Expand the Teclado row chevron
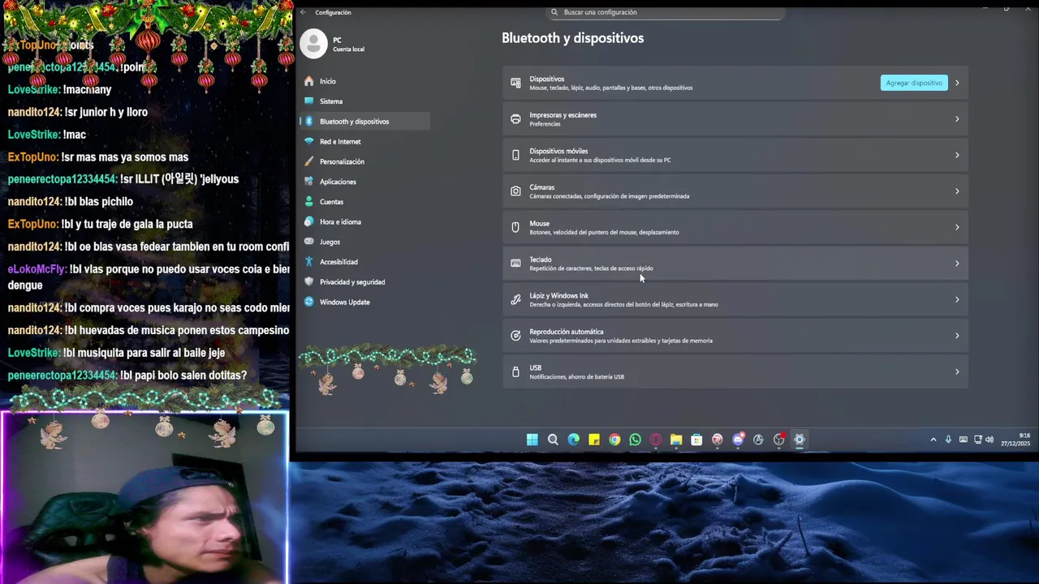Screen dimensions: 1039x584 coord(957,264)
